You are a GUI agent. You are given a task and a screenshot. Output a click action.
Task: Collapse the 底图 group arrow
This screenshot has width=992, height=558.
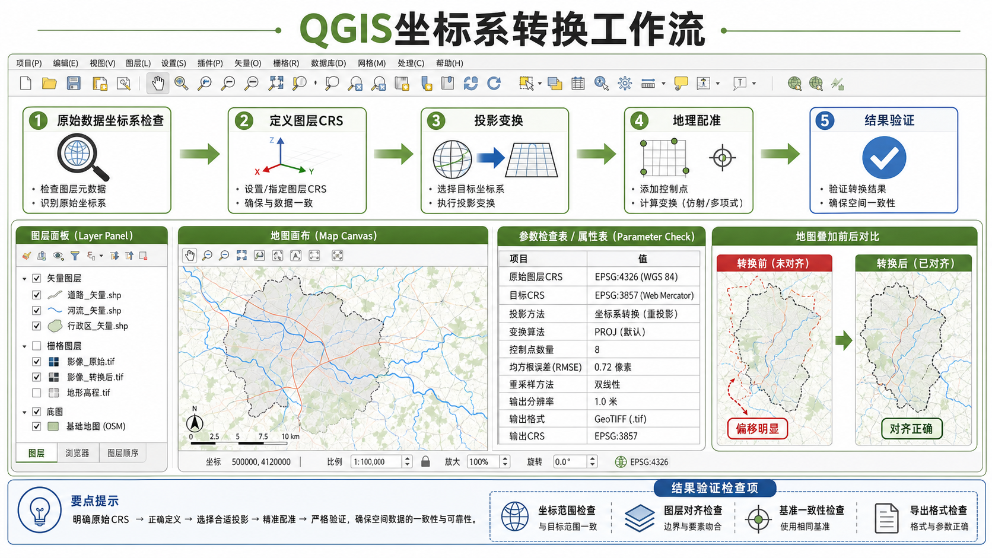click(x=24, y=412)
